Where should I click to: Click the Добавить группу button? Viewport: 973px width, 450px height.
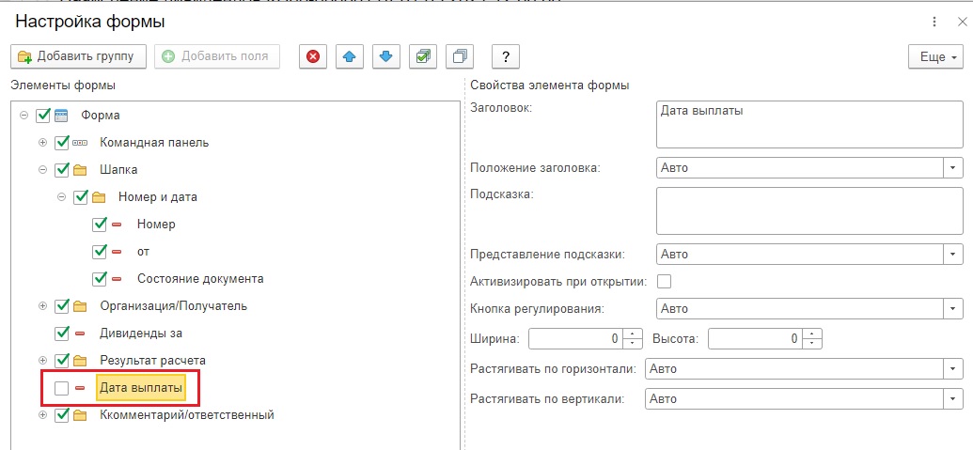pyautogui.click(x=78, y=56)
